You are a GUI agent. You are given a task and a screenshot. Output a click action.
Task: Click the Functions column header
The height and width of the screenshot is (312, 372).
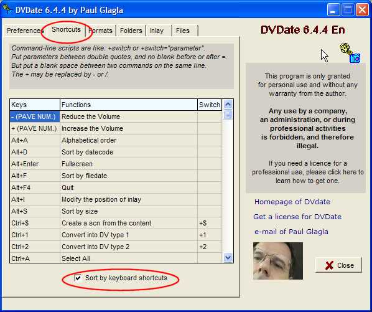129,105
